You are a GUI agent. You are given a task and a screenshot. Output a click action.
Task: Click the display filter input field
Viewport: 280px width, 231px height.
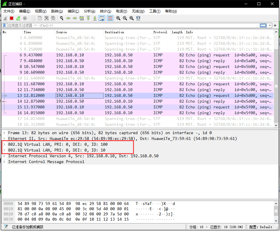tap(133, 25)
